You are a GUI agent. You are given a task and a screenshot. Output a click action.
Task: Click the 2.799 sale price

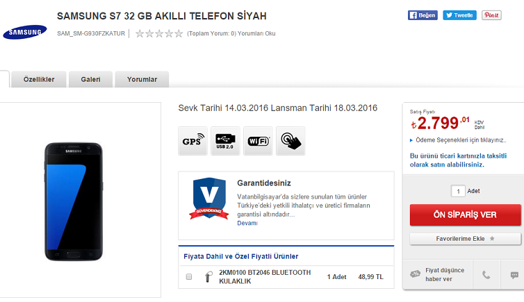(441, 123)
